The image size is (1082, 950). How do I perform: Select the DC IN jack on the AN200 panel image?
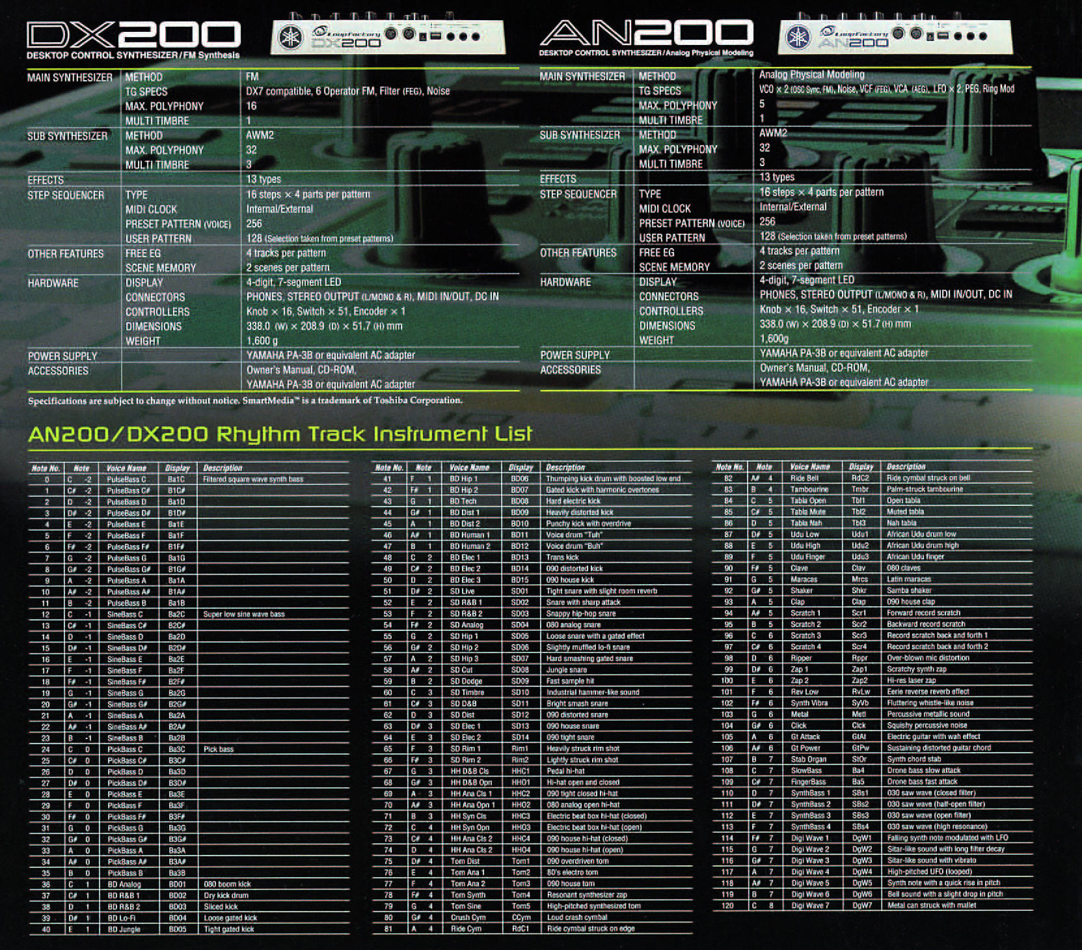pyautogui.click(x=930, y=36)
